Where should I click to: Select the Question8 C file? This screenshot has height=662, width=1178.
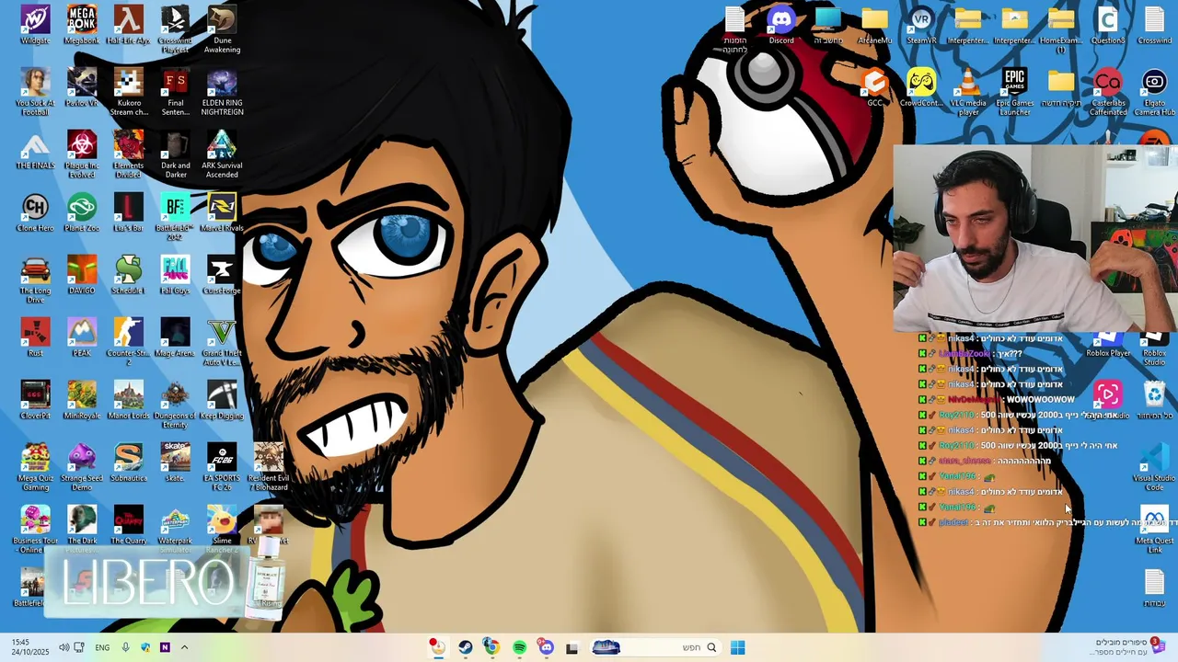[1108, 25]
